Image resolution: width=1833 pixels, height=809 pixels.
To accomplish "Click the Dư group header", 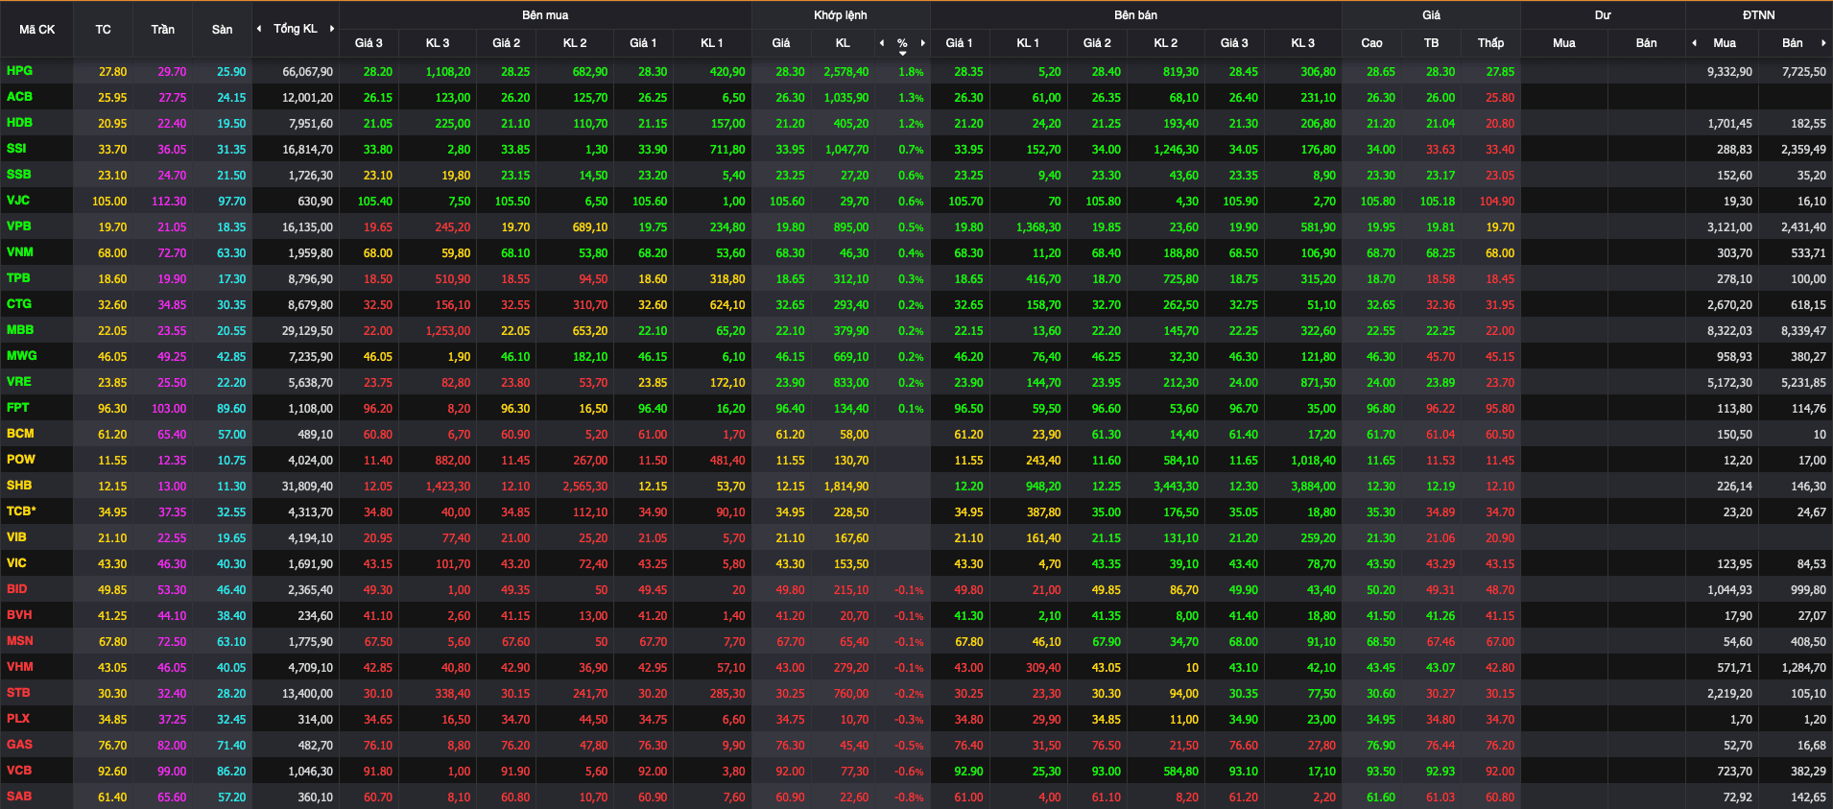I will click(1603, 15).
